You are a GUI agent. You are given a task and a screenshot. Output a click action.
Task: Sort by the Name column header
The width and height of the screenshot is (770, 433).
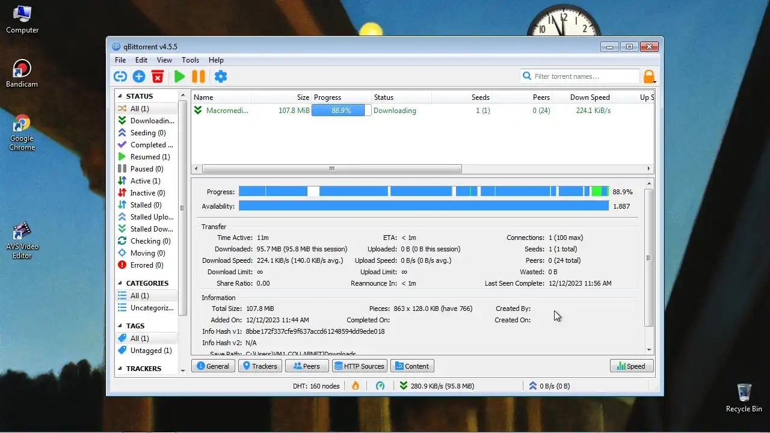tap(221, 97)
